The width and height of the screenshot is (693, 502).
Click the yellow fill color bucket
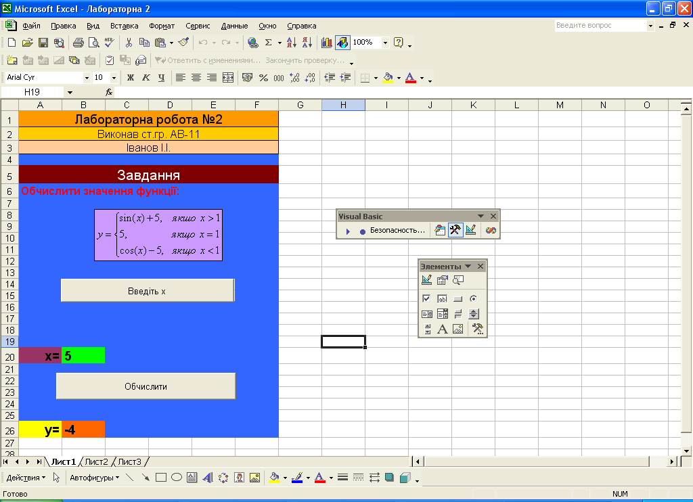pos(388,78)
